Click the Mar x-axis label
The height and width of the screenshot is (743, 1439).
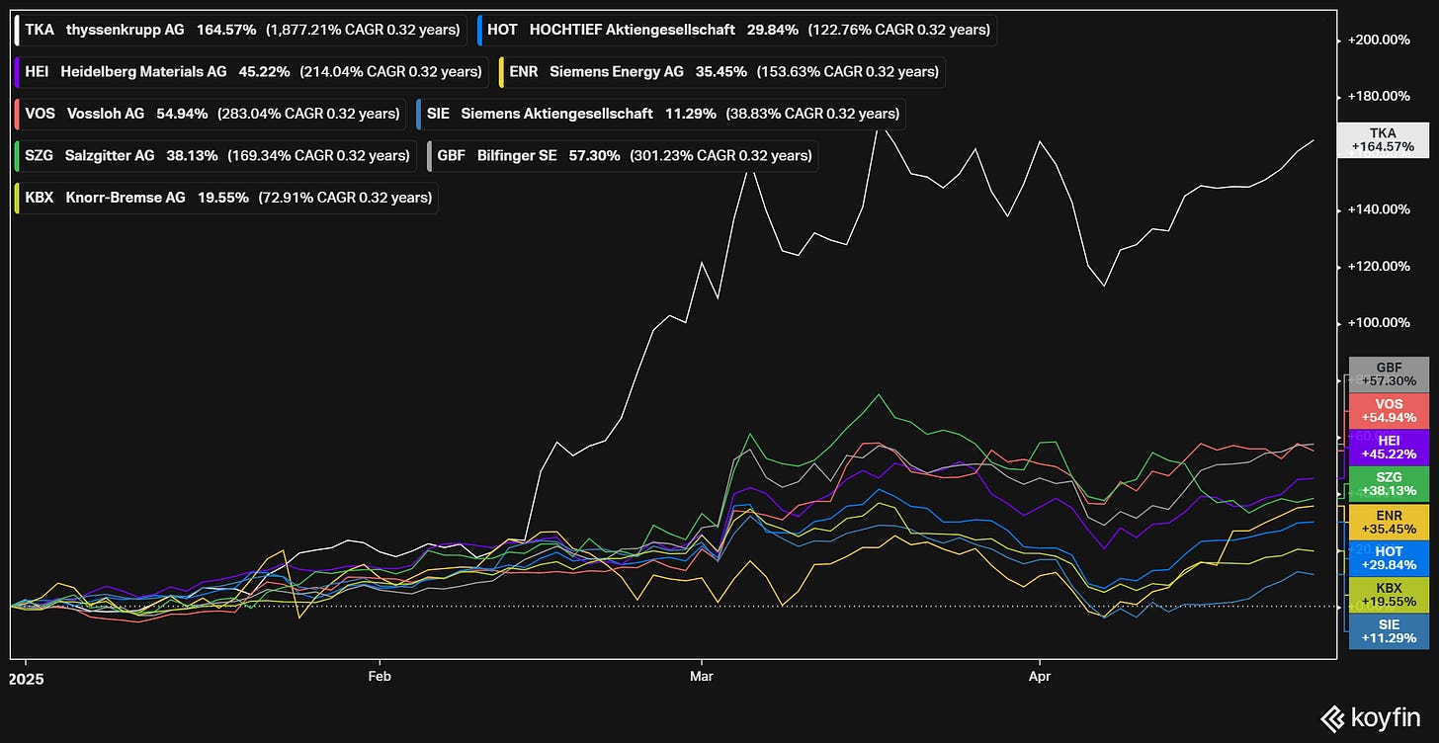click(702, 679)
